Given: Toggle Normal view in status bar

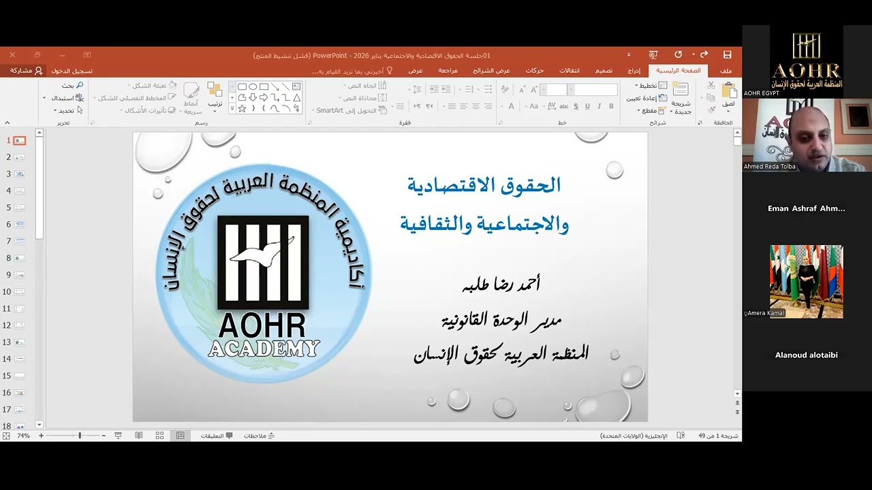Looking at the screenshot, I should coord(180,436).
